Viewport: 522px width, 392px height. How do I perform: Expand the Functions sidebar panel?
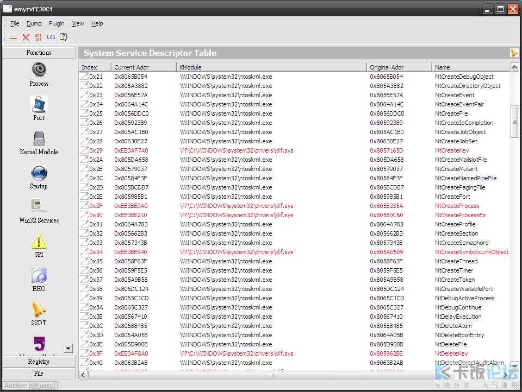[39, 53]
